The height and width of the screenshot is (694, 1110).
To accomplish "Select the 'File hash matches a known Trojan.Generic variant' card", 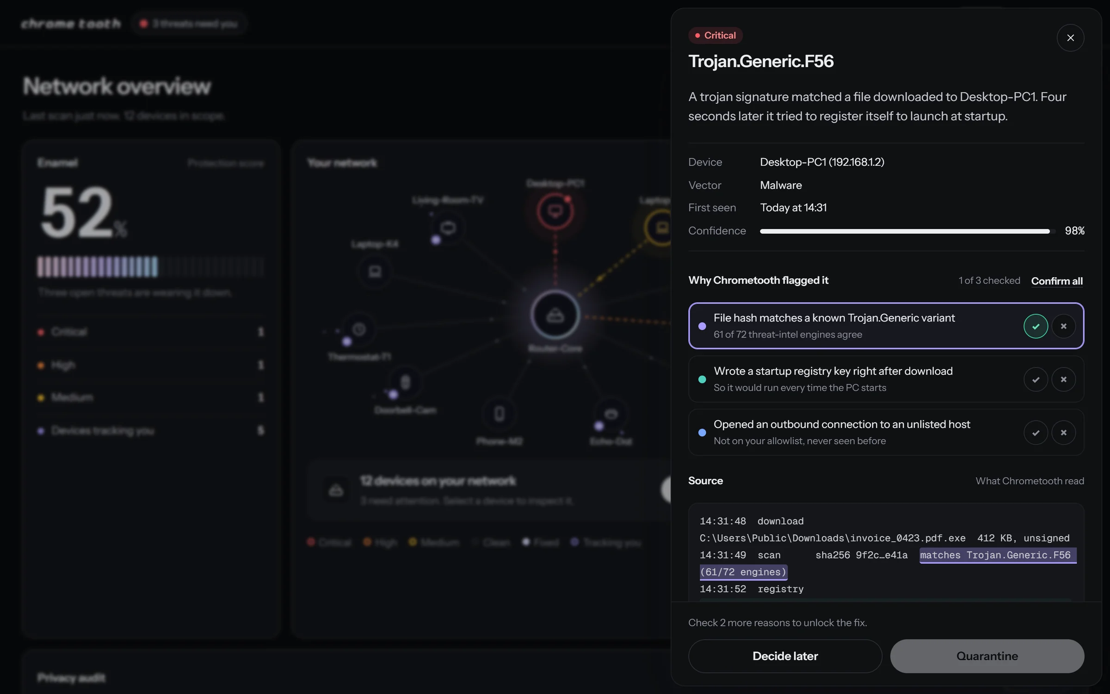I will tap(886, 326).
